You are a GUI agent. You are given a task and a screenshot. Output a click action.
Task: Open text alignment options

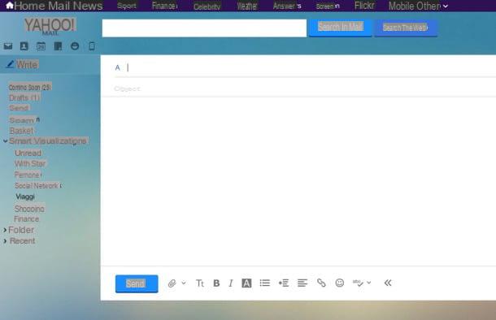pyautogui.click(x=302, y=283)
